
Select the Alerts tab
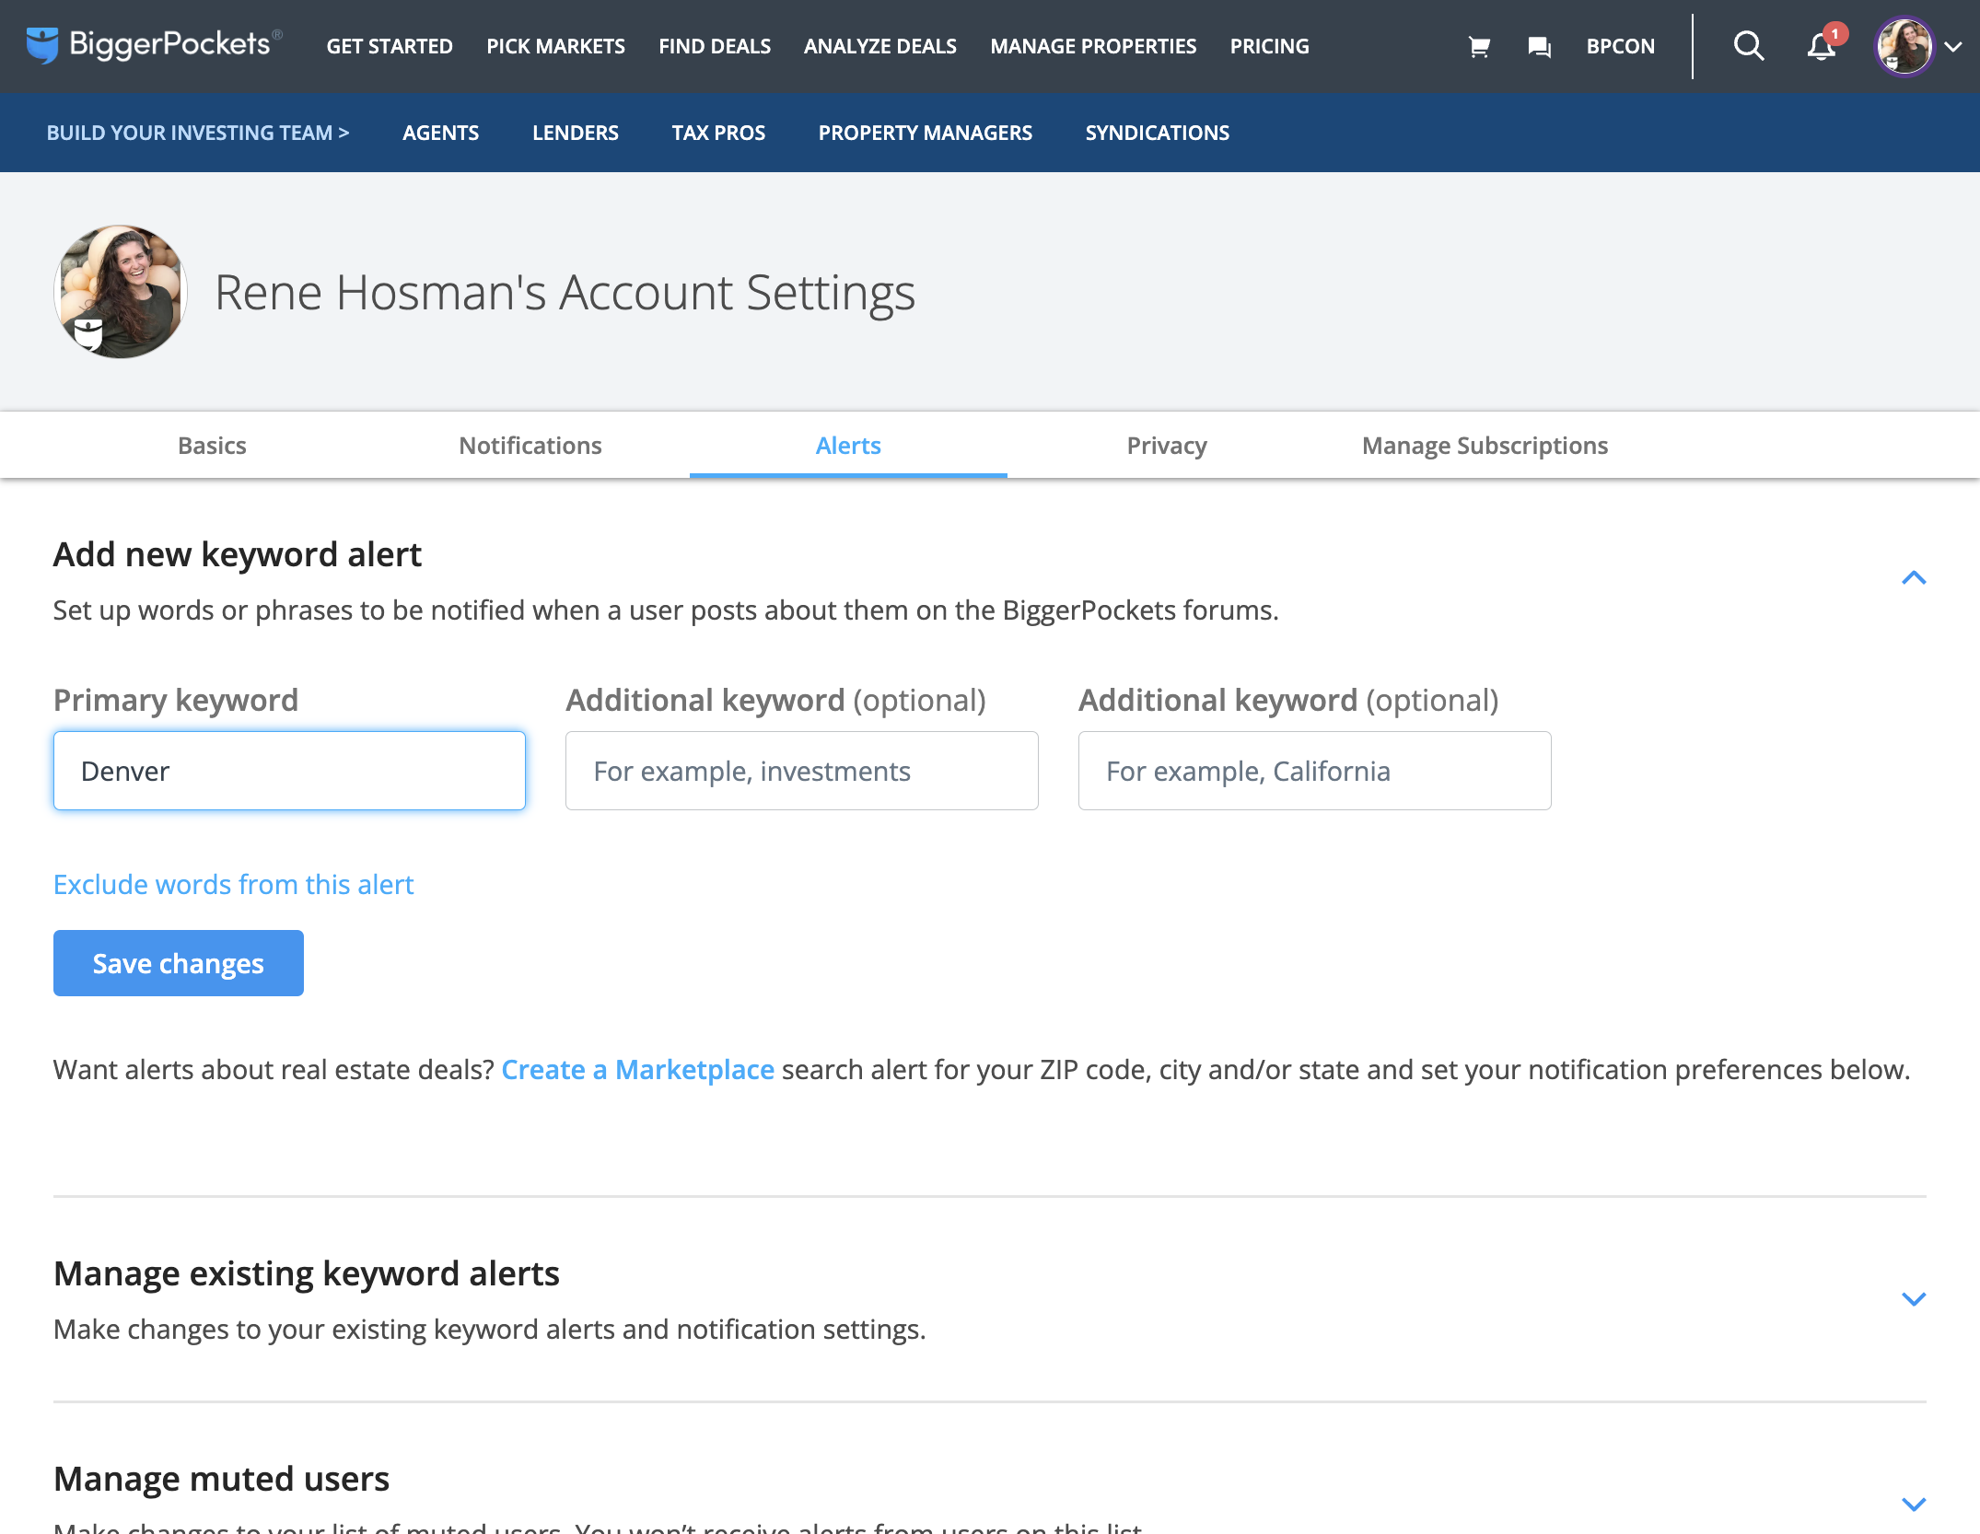click(848, 446)
